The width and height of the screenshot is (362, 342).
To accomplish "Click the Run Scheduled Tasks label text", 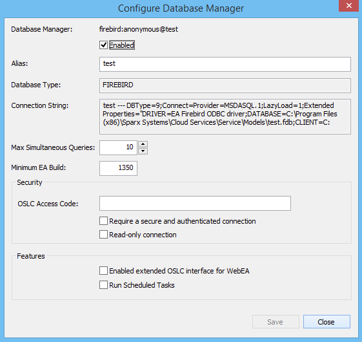I will [x=142, y=285].
